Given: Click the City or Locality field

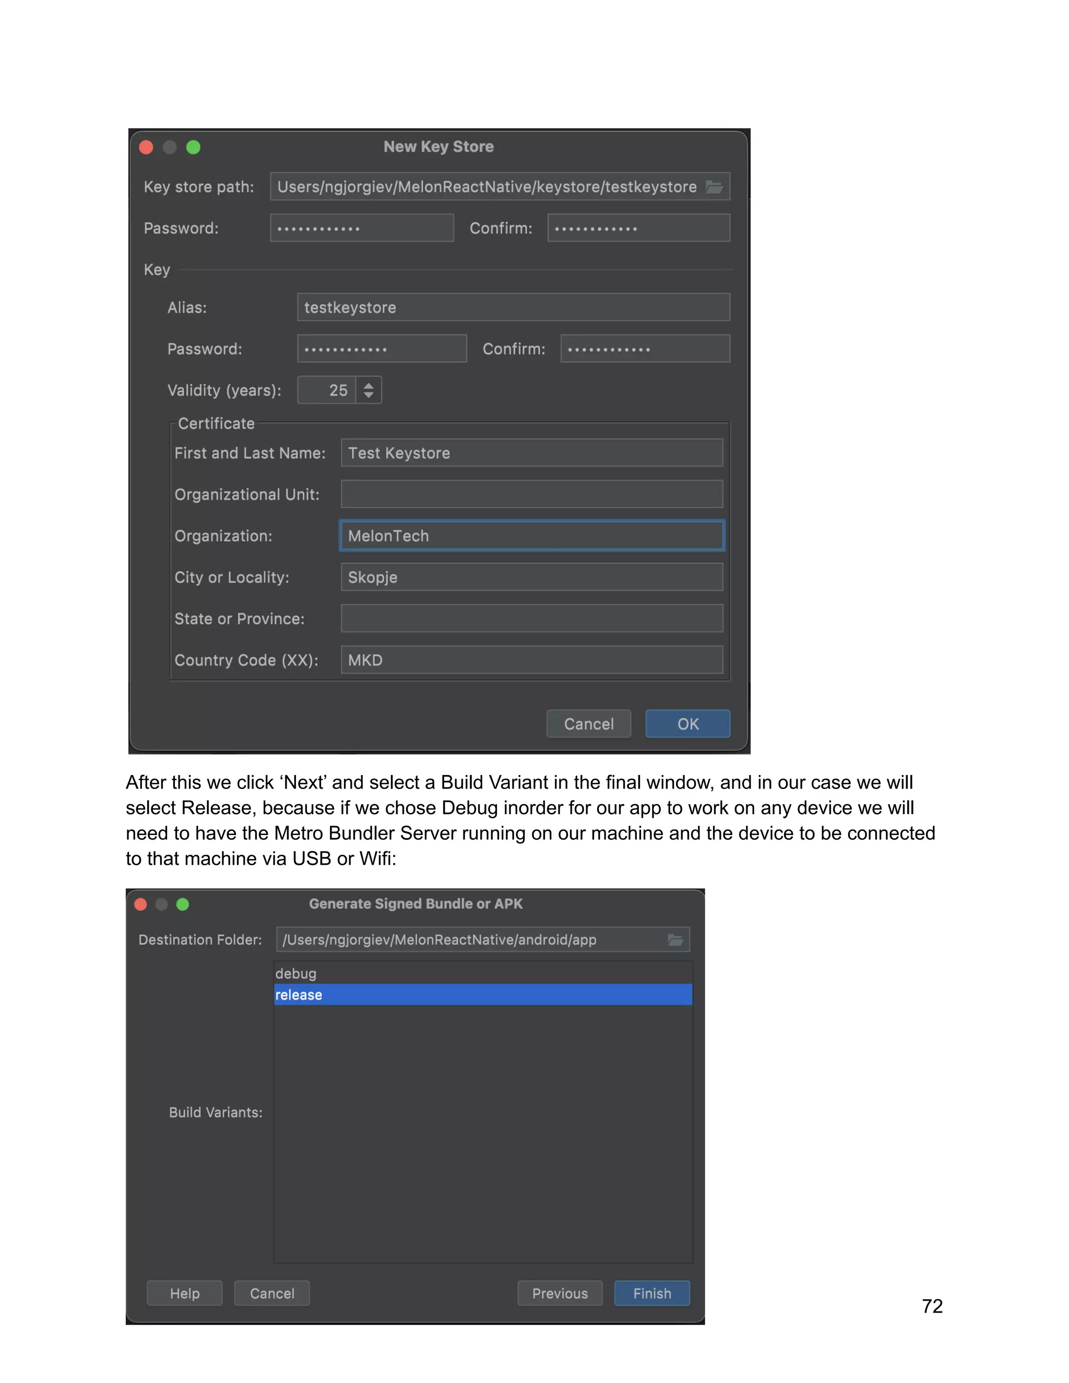Looking at the screenshot, I should (x=531, y=577).
